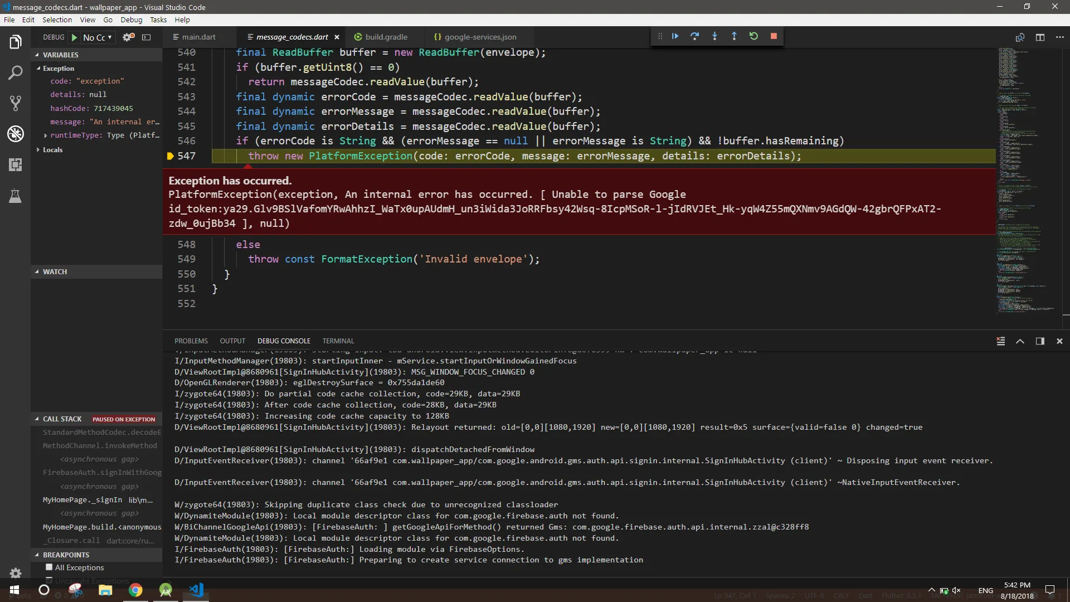Open the Extensions view icon

click(15, 164)
